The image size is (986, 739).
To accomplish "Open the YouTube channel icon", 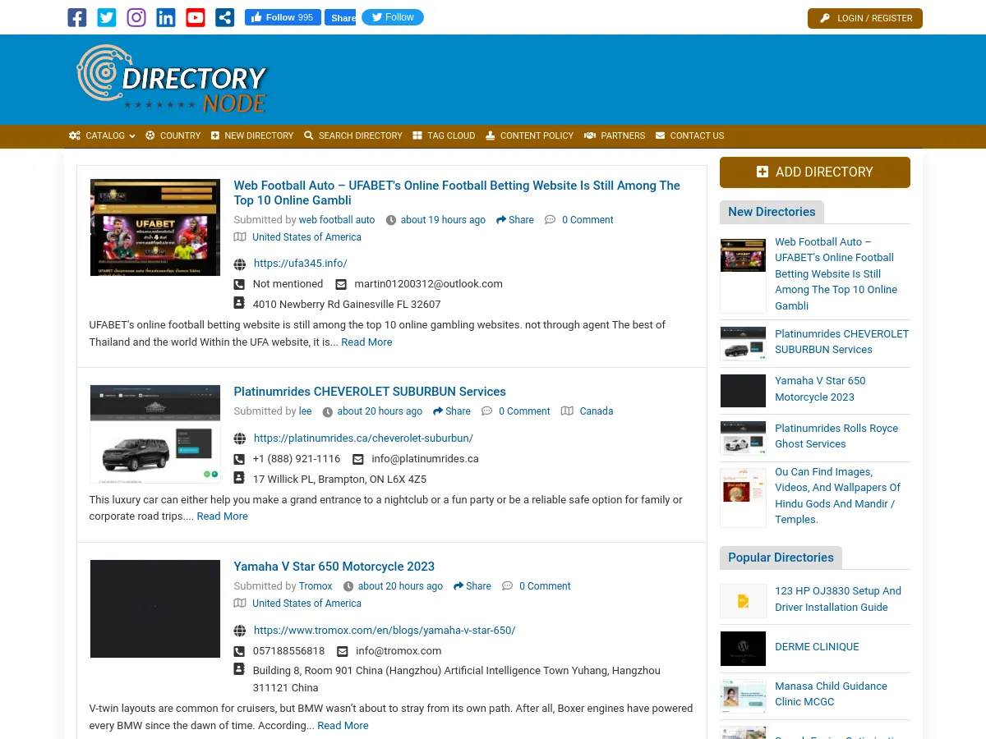I will pos(195,17).
